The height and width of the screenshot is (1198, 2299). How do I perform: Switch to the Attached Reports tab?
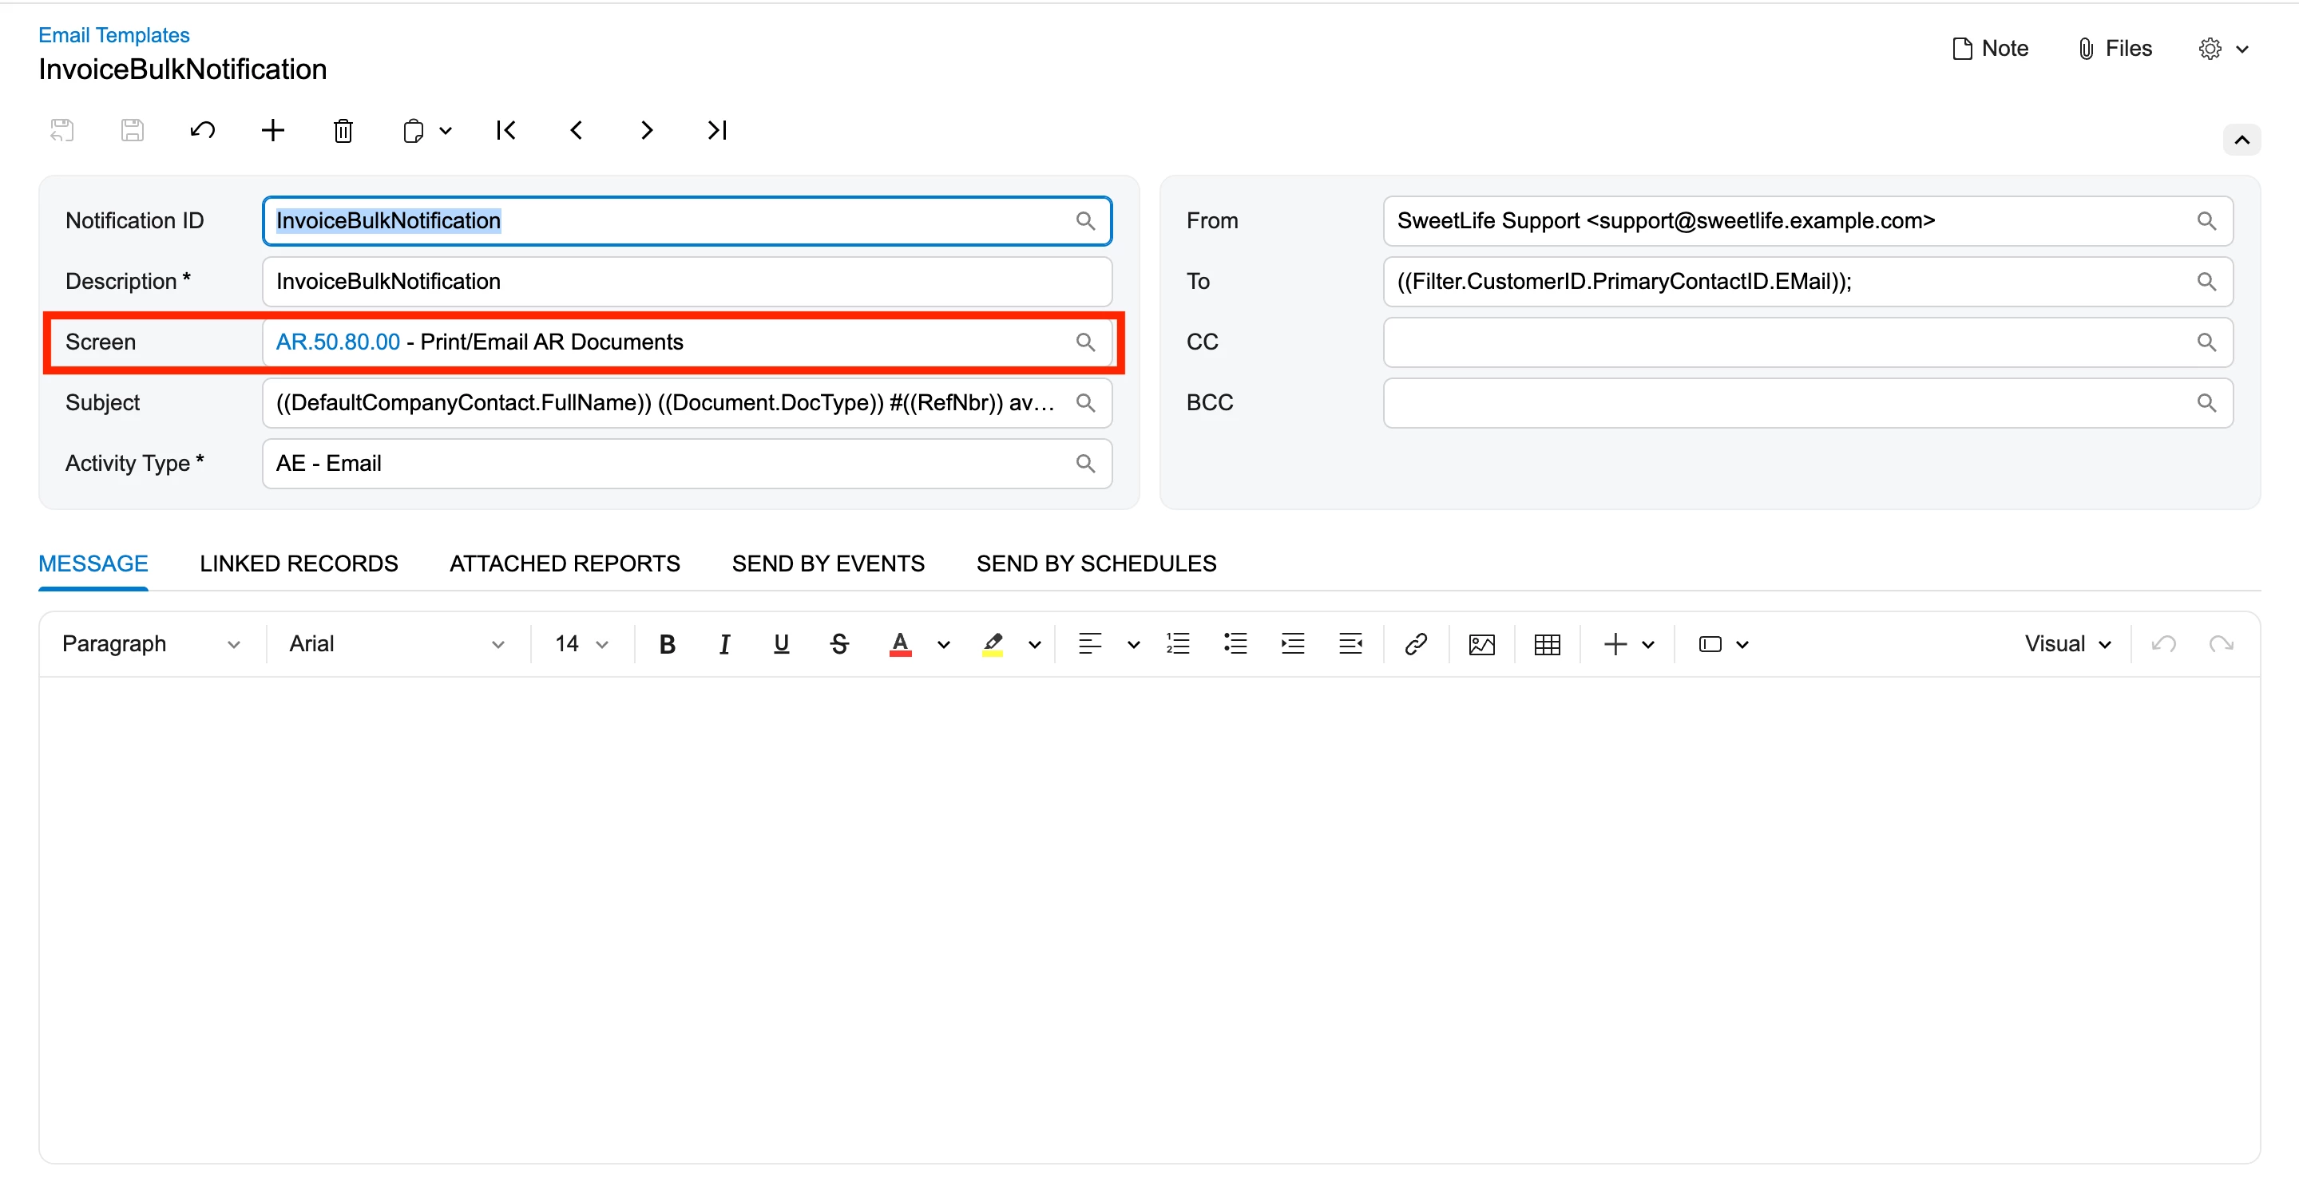point(564,563)
